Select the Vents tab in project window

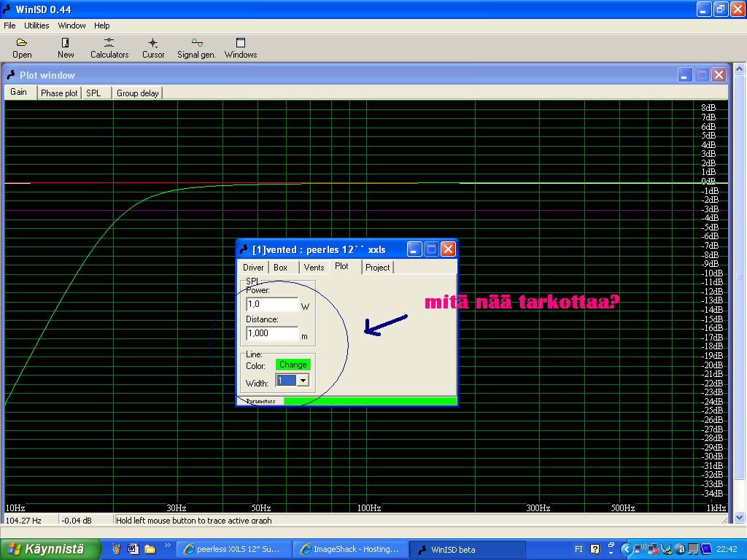click(x=314, y=268)
